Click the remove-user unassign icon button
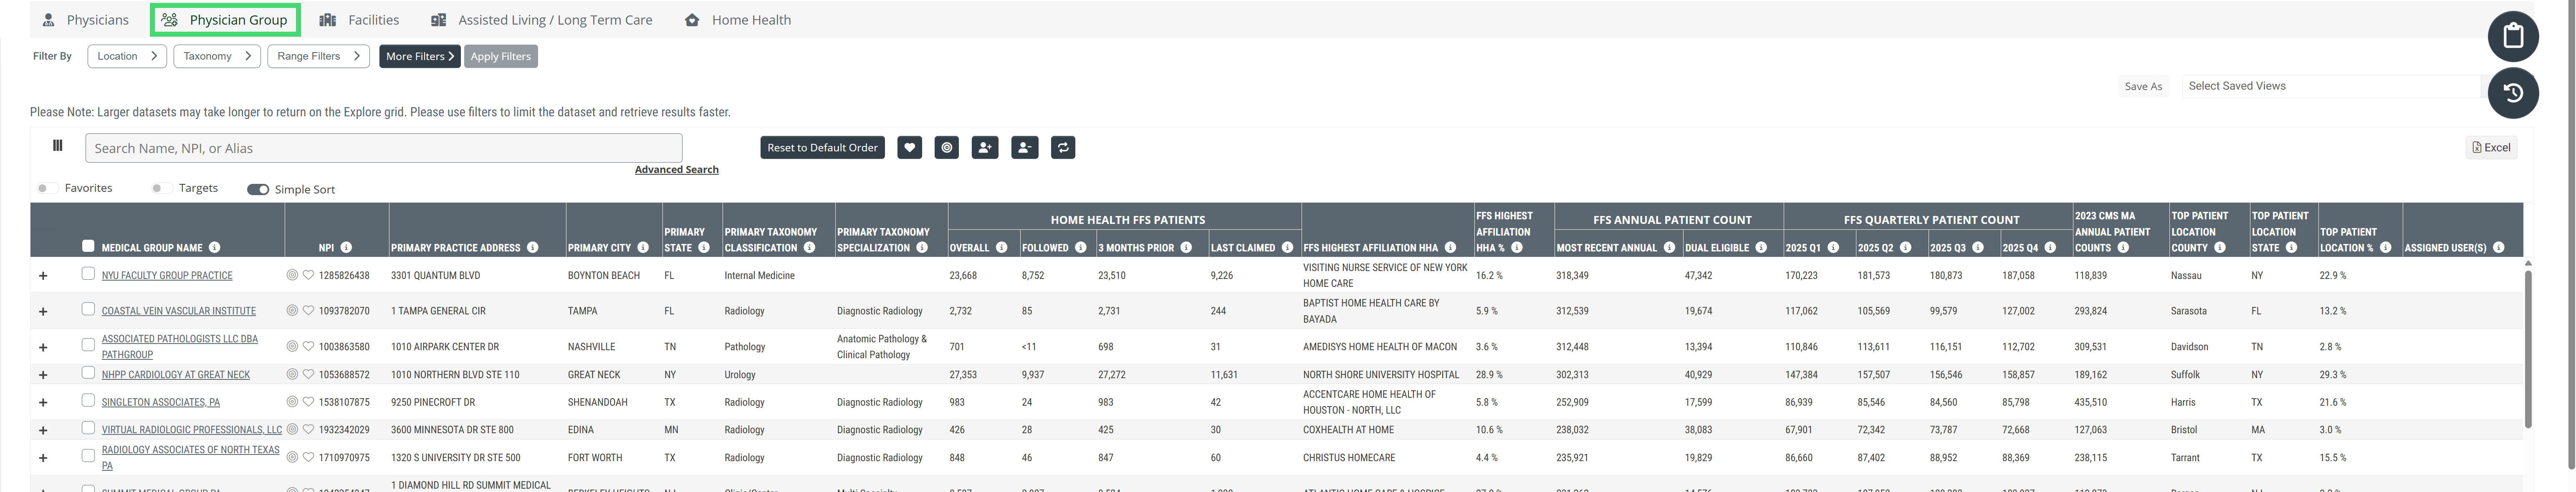 point(1024,148)
